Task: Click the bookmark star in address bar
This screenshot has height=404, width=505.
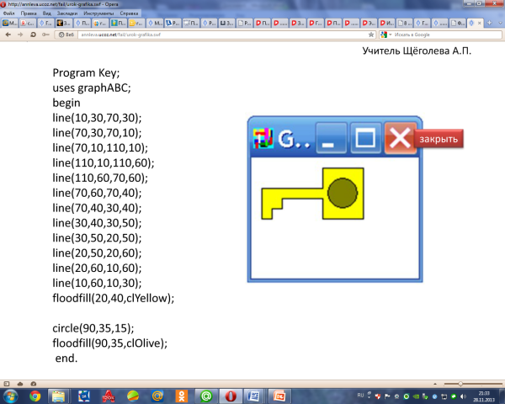Action: point(369,35)
